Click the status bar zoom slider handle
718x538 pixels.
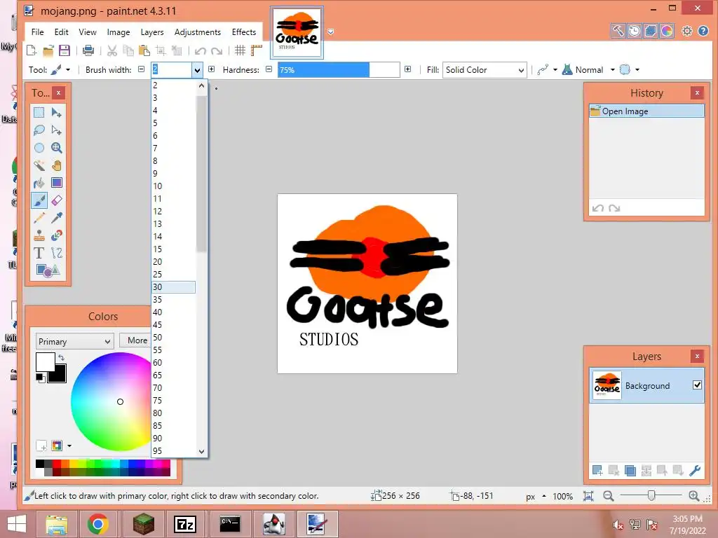[651, 495]
